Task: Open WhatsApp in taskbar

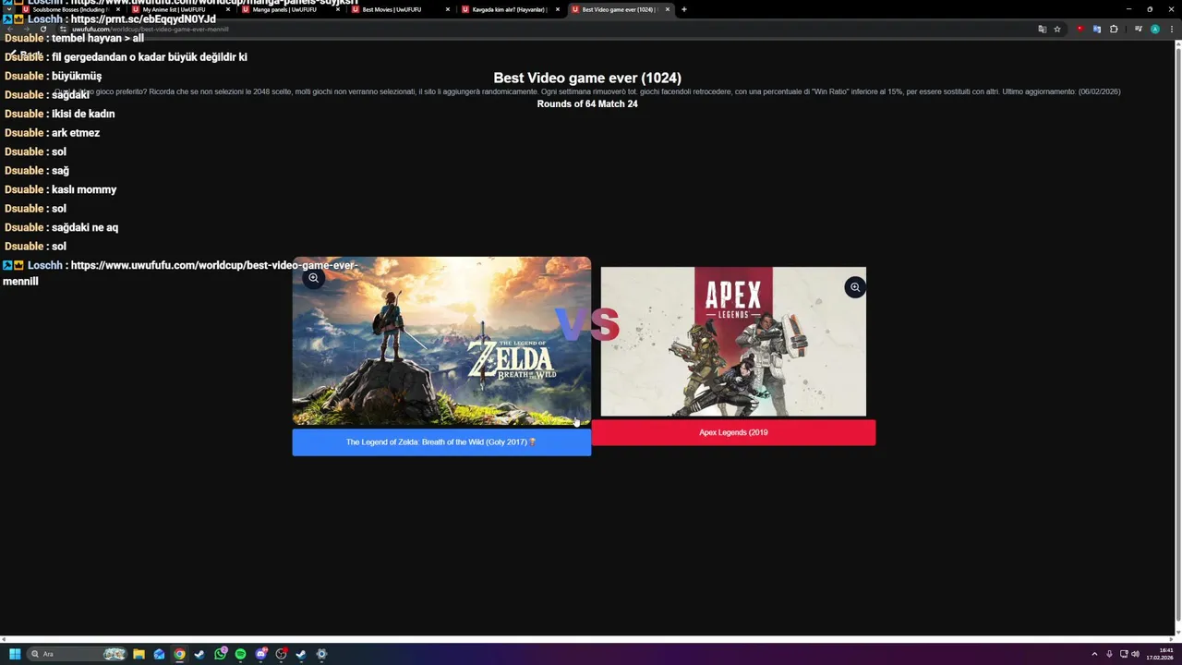Action: (220, 654)
